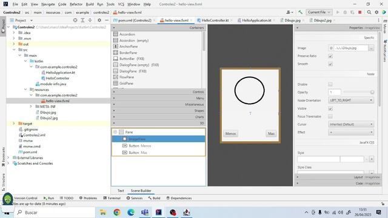Image resolution: width=388 pixels, height=218 pixels.
Task: Click the Image path input field
Action: 351,48
